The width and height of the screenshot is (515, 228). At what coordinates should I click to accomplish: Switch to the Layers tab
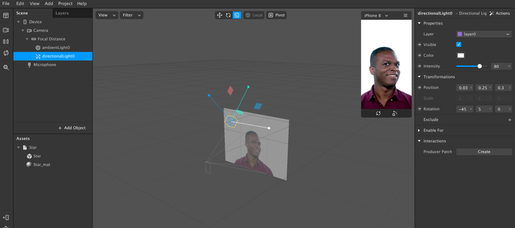pyautogui.click(x=72, y=13)
